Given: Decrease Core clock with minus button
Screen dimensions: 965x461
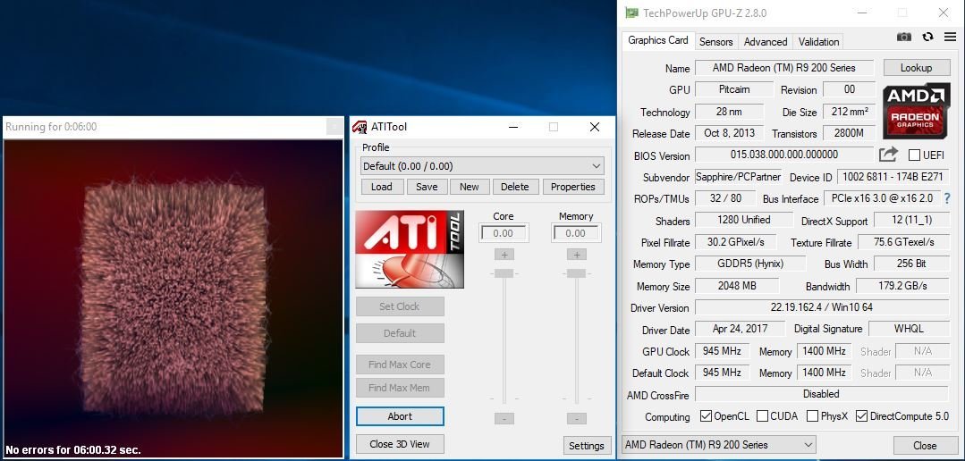Looking at the screenshot, I should (x=504, y=419).
